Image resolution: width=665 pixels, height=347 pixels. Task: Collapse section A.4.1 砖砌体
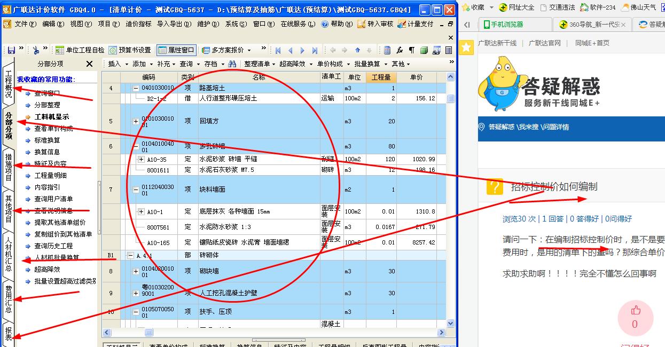coord(130,256)
